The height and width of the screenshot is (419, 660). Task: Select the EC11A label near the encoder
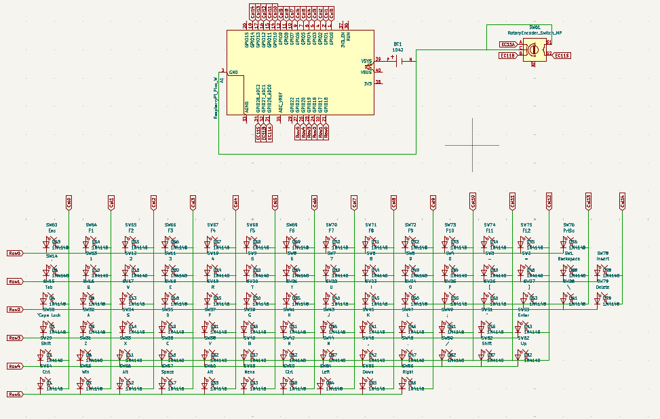[508, 45]
